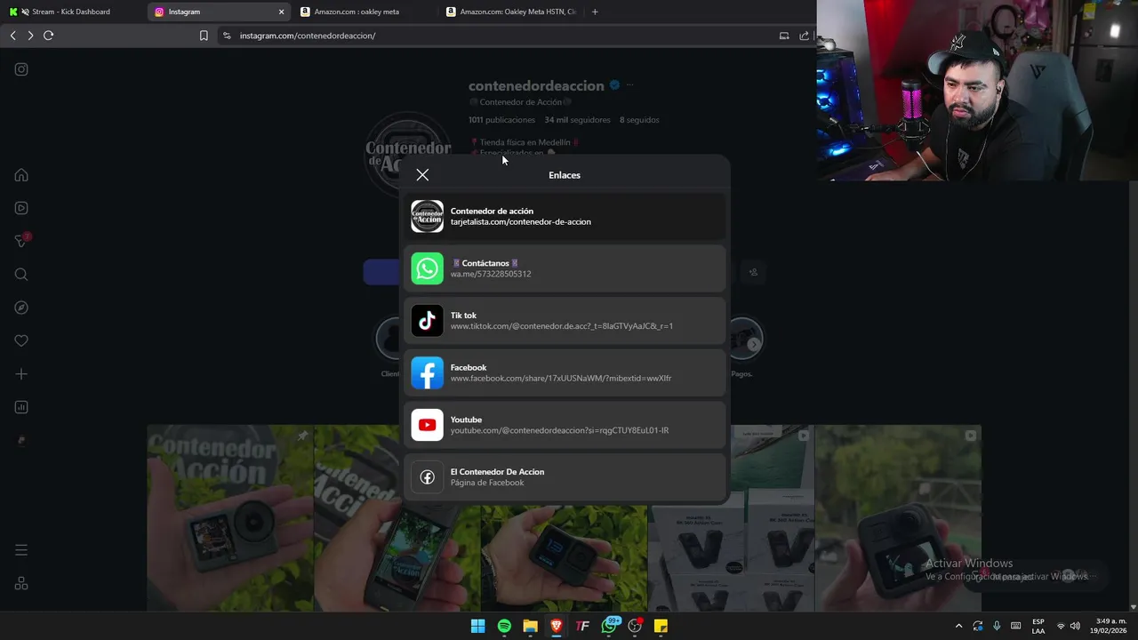Click the YouTube logo icon
The image size is (1138, 640).
point(427,425)
